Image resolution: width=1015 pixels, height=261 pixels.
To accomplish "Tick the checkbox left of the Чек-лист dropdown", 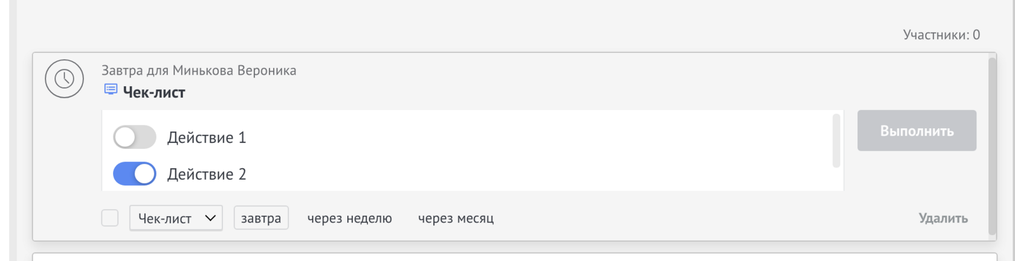I will [x=110, y=218].
